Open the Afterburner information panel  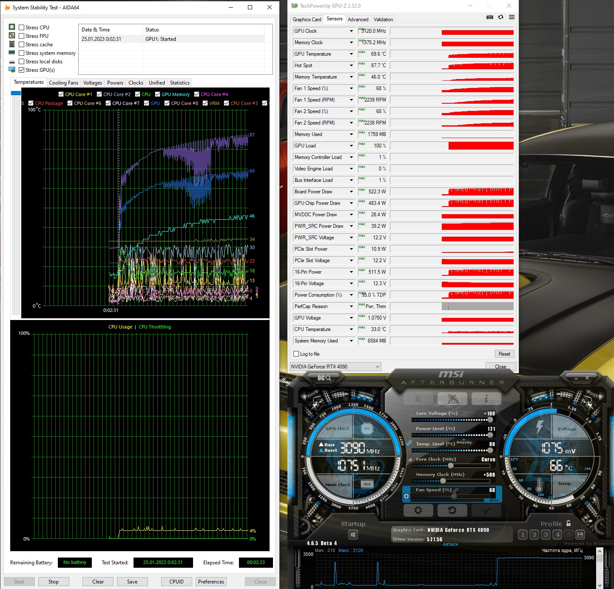pos(486,399)
